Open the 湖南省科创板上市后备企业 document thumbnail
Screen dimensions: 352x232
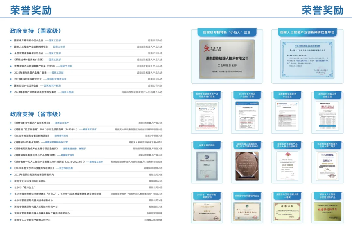click(x=327, y=116)
